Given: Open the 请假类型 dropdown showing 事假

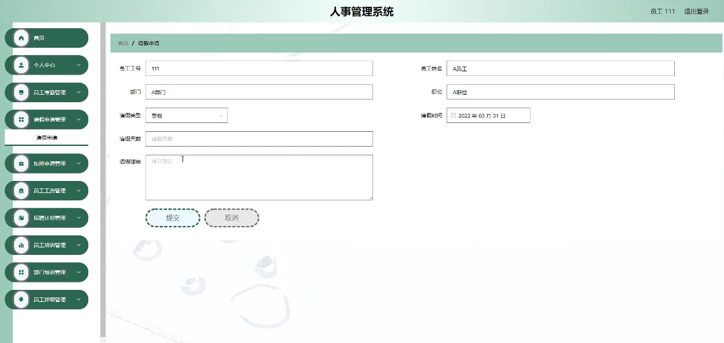Looking at the screenshot, I should (187, 116).
